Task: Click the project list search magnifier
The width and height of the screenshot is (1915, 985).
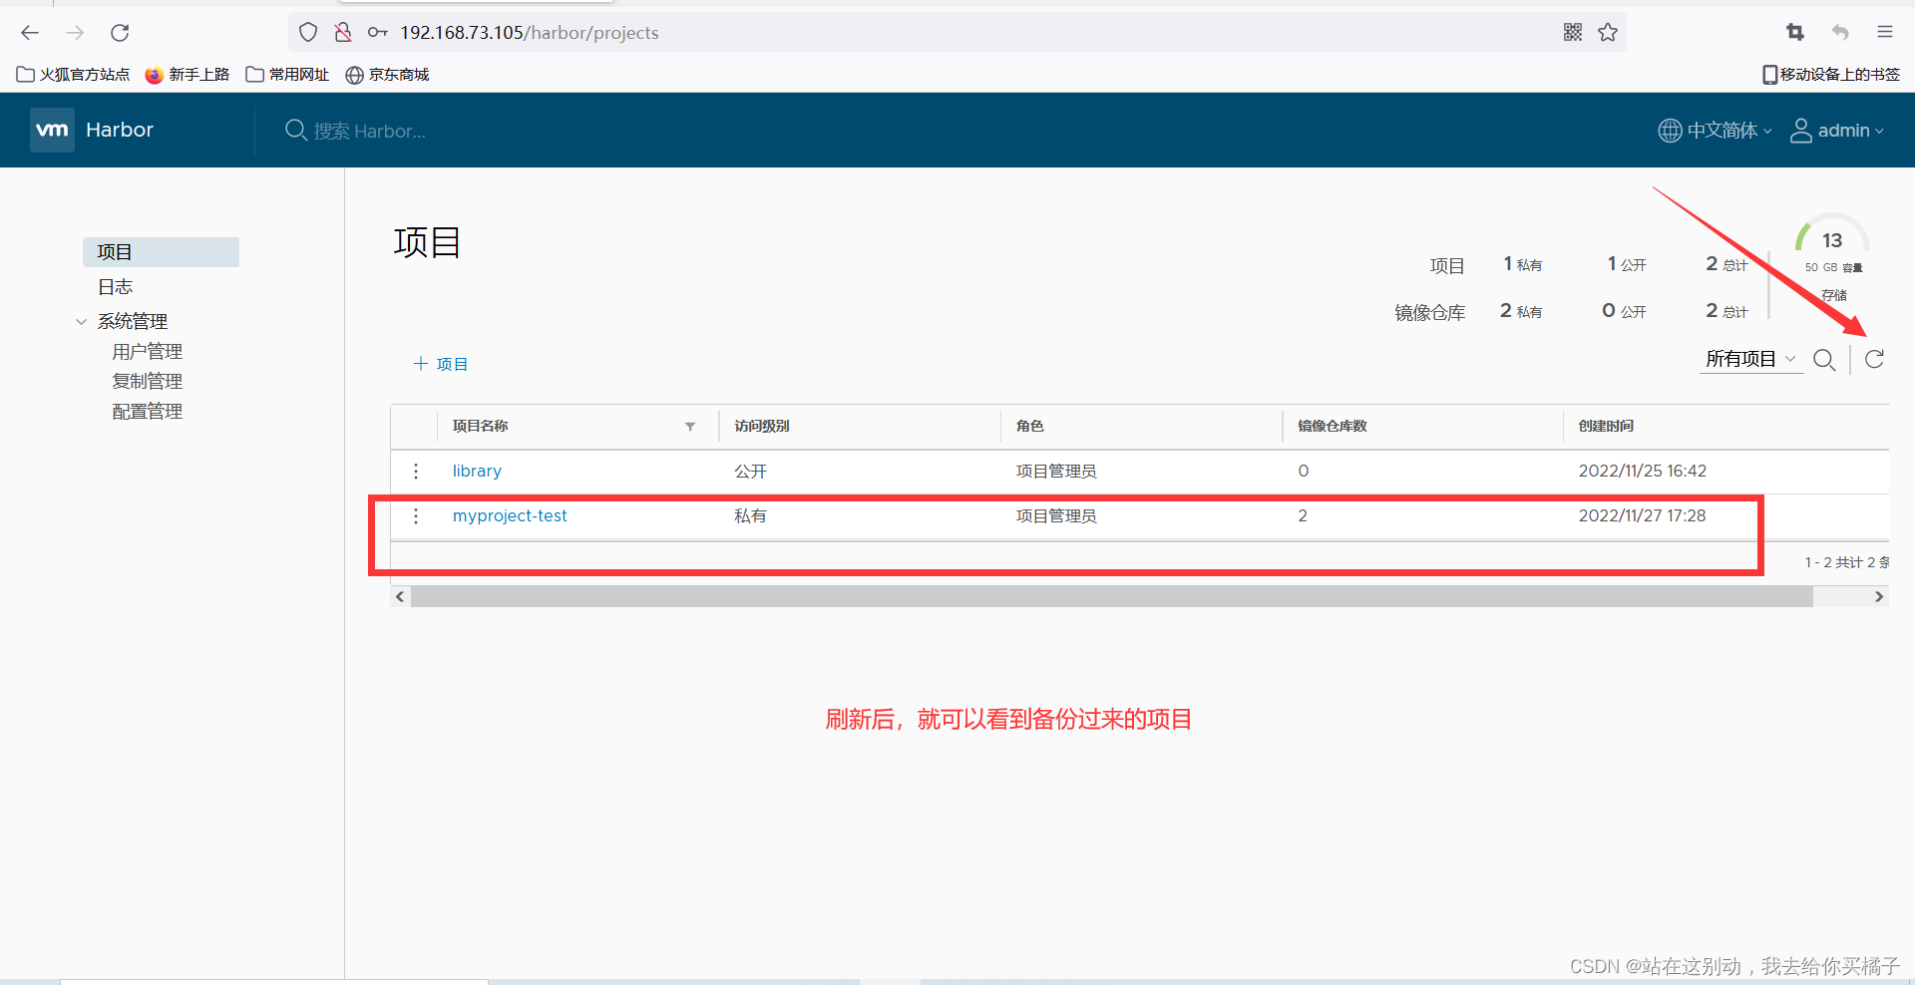Action: (1824, 360)
